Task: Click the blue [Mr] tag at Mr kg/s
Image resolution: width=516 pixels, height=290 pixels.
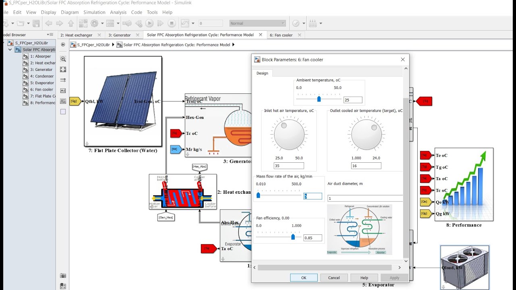Action: tap(176, 149)
